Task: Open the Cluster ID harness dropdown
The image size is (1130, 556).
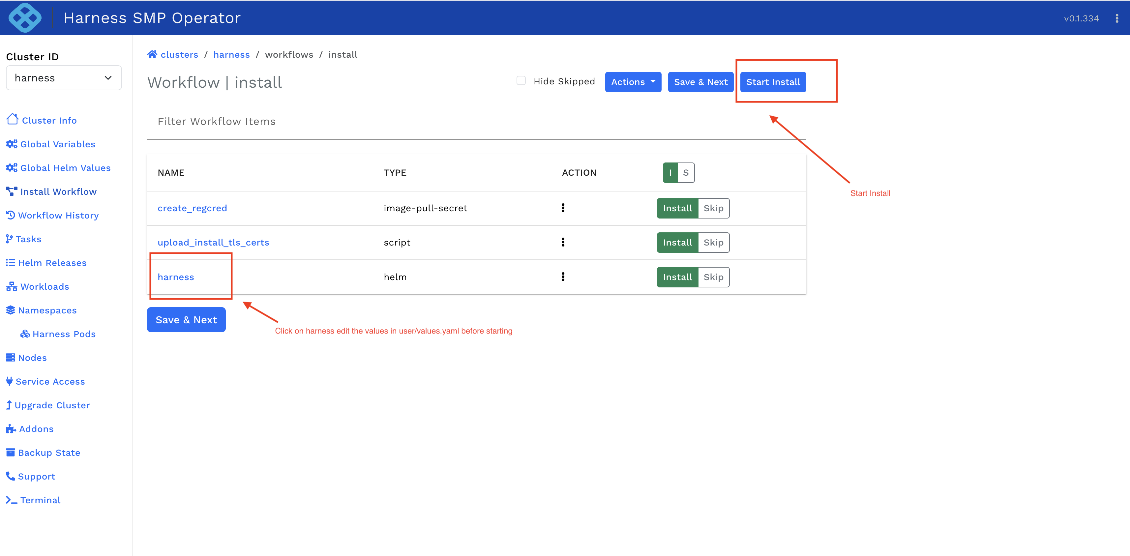Action: [64, 77]
